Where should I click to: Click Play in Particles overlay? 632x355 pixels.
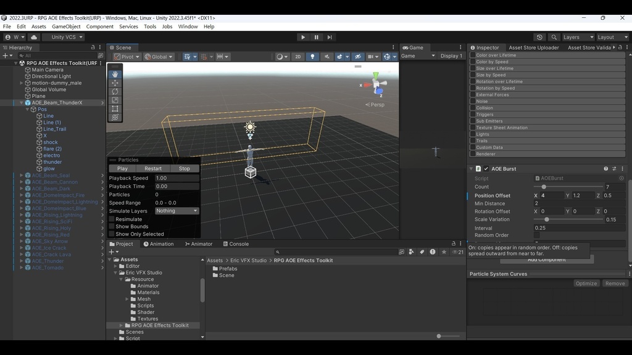123,169
